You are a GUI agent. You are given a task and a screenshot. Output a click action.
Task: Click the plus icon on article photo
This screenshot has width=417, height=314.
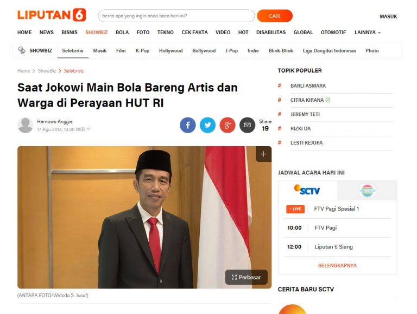[x=263, y=154]
